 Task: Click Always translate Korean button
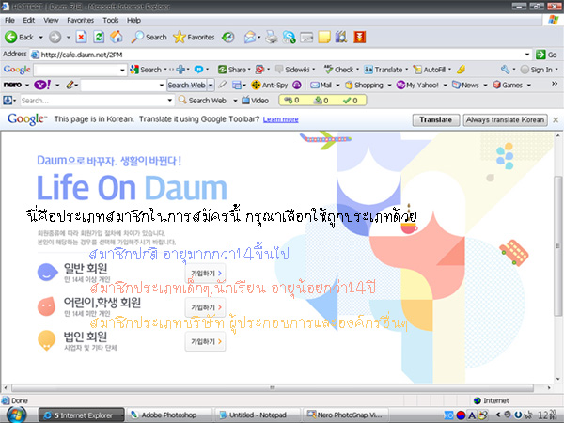505,119
